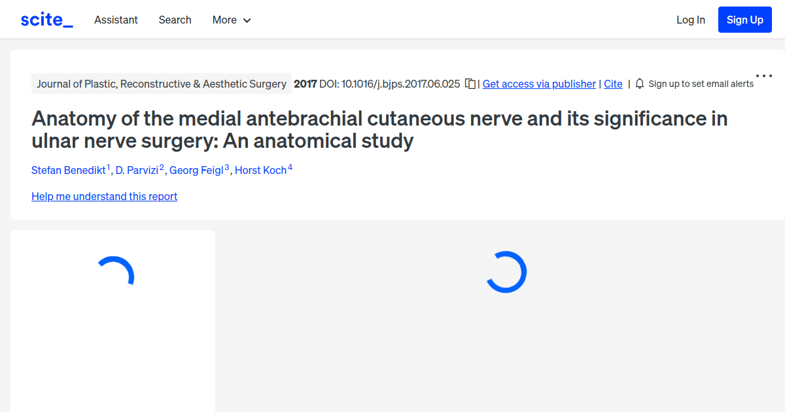Image resolution: width=785 pixels, height=412 pixels.
Task: Click the Sign Up button
Action: point(744,19)
